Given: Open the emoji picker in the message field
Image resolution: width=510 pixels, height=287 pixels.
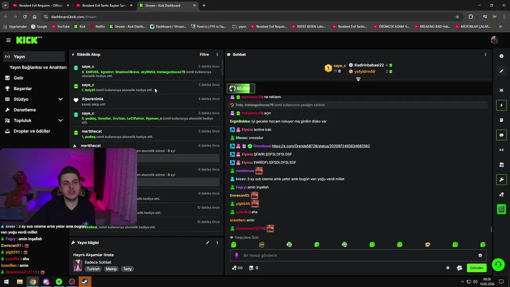Looking at the screenshot, I should tap(480, 255).
